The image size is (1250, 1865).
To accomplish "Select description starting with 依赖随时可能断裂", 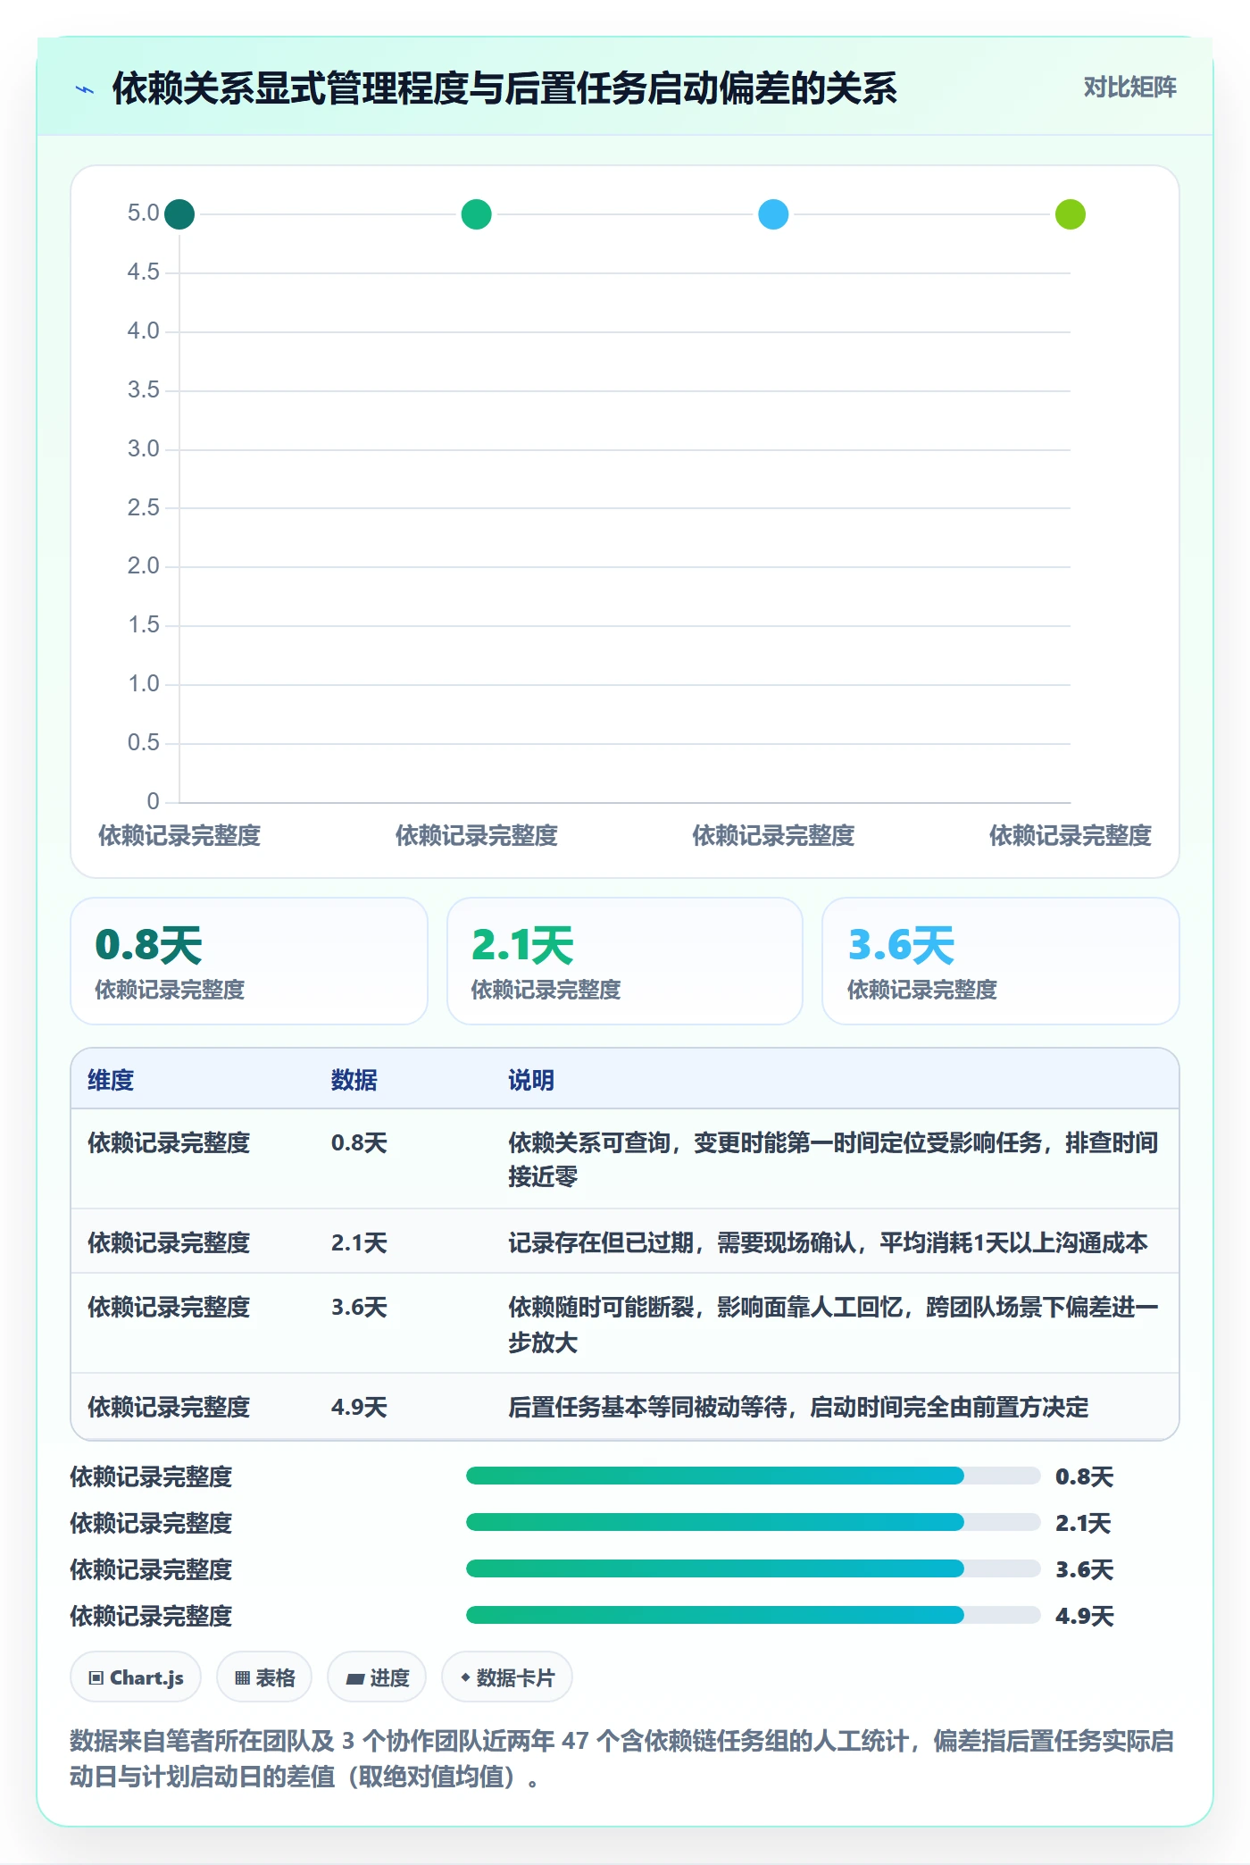I will point(833,1325).
